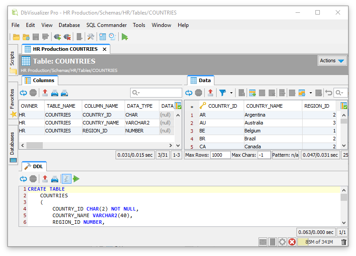Click the garbage collection trash icon
The width and height of the screenshot is (356, 256).
(344, 242)
